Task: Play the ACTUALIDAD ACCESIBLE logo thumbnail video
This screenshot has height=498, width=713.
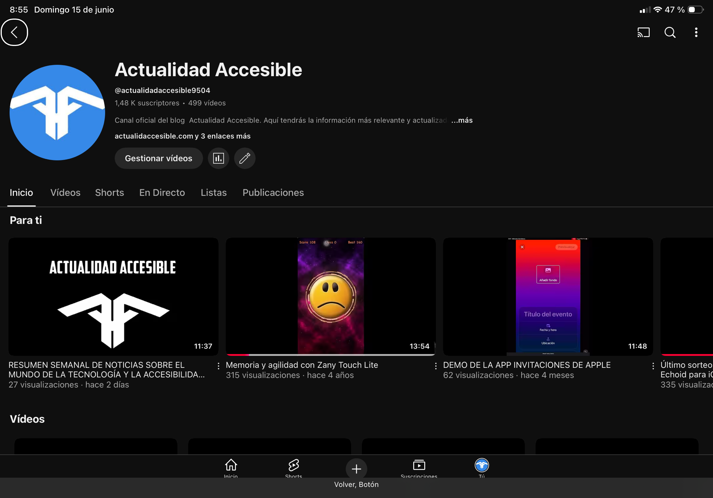Action: click(113, 297)
